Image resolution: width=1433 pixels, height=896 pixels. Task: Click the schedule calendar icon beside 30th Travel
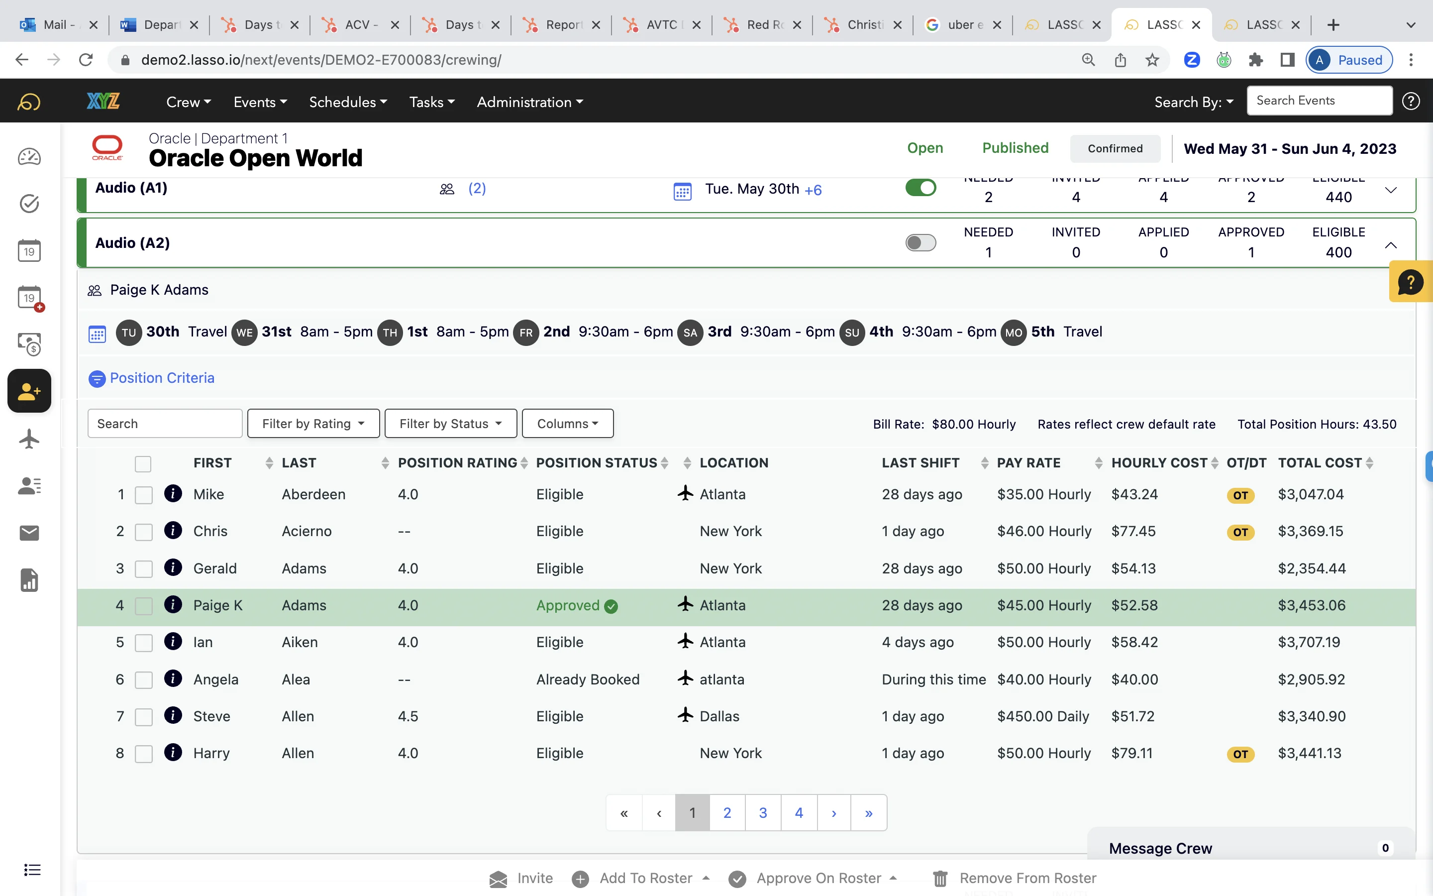click(97, 334)
